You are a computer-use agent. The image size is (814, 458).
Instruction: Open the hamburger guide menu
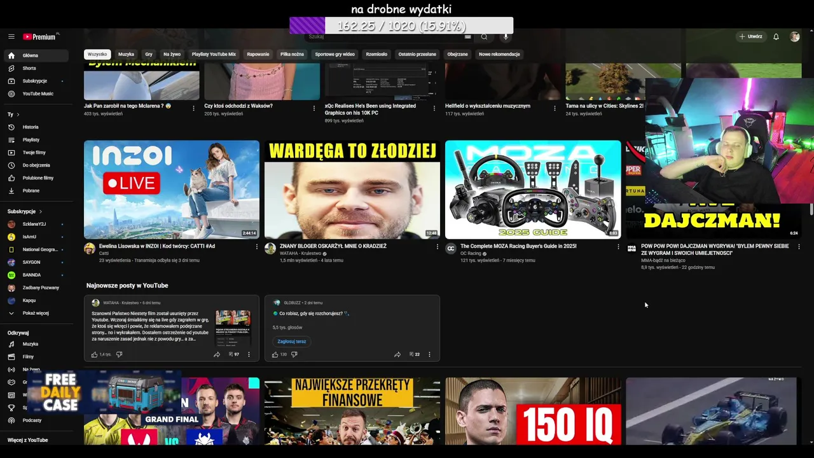point(11,37)
